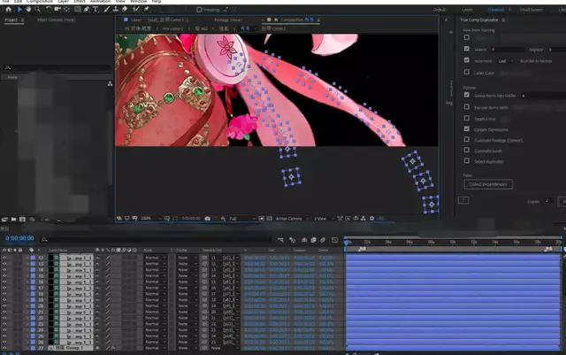The image size is (566, 355).
Task: Open the Full resolution dropdown
Action: point(242,219)
